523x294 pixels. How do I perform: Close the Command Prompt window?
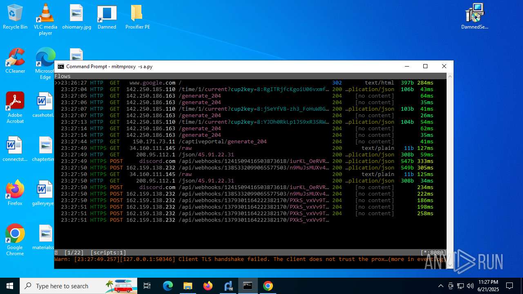[444, 66]
